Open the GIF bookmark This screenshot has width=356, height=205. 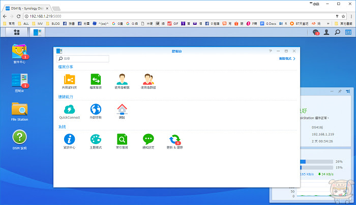[x=173, y=23]
